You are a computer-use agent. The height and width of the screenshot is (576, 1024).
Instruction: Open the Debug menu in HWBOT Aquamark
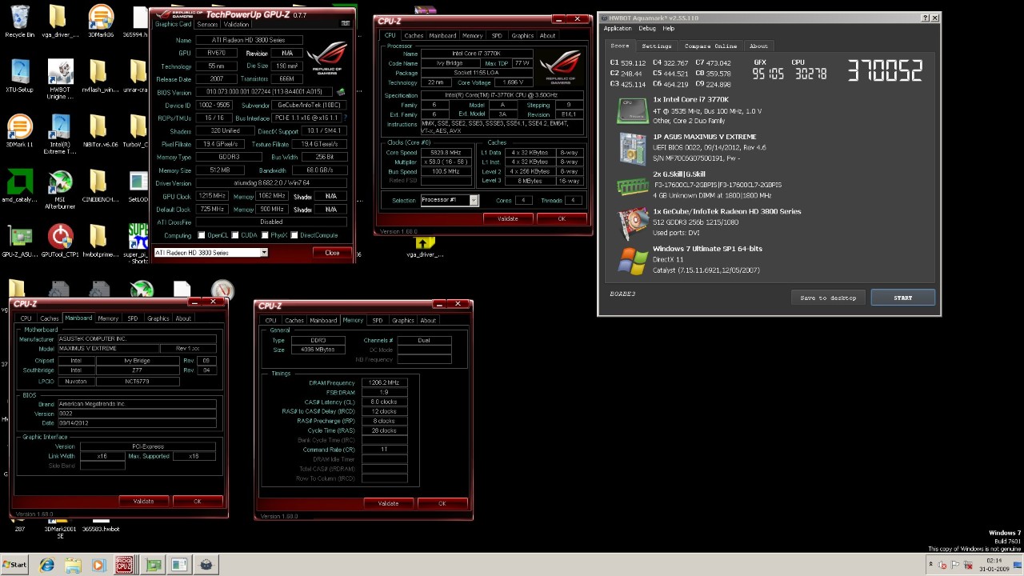point(647,28)
